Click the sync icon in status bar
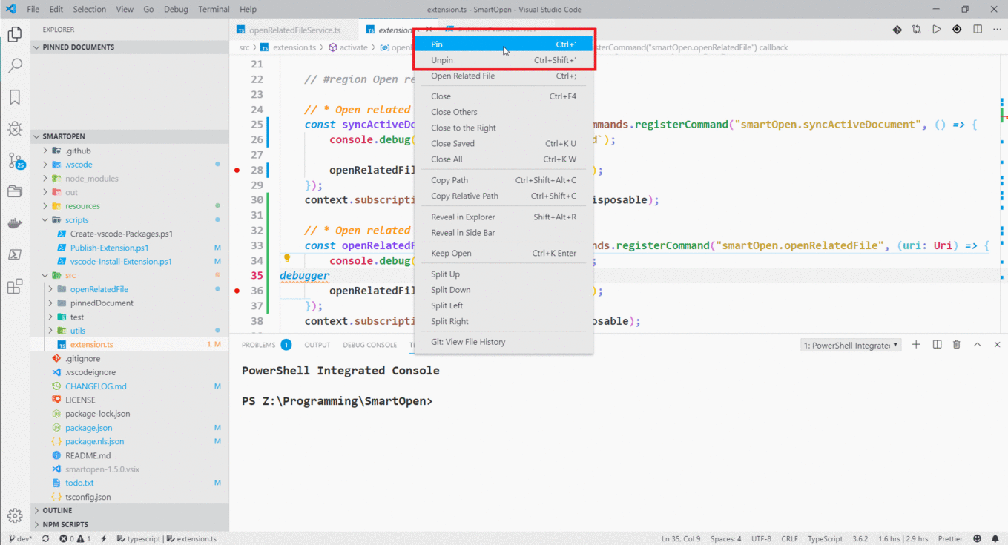The image size is (1008, 545). pyautogui.click(x=45, y=539)
